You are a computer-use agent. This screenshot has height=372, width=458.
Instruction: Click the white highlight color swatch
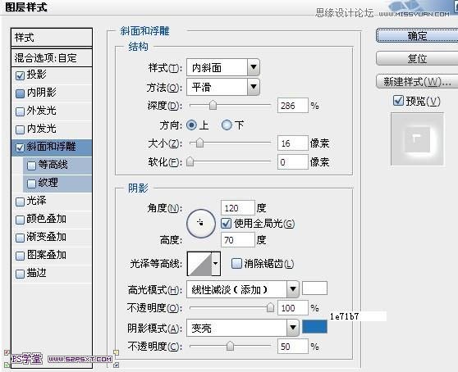click(314, 288)
